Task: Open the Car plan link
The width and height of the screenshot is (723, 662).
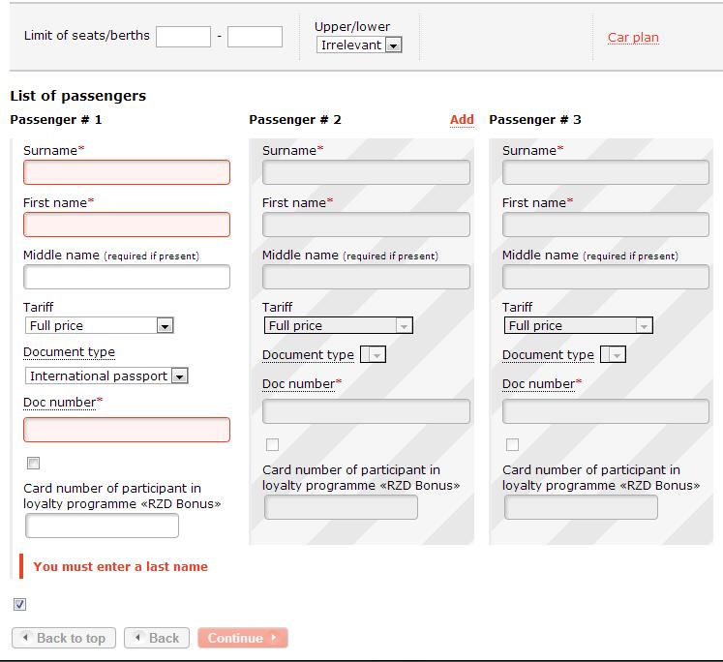Action: pos(633,38)
